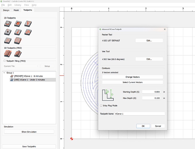The image size is (195, 149).
Task: Open the View menu
Action: 27,5
